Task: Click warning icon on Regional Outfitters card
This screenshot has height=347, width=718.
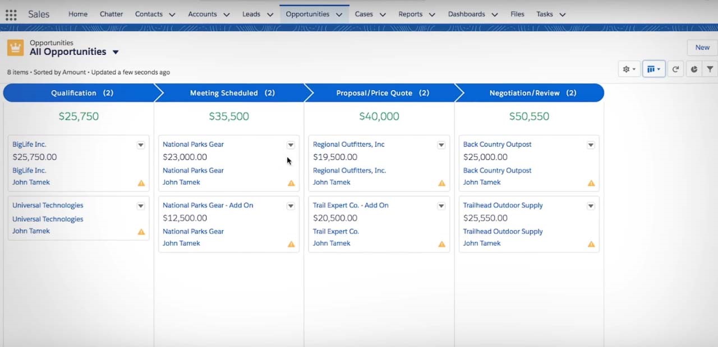Action: click(442, 183)
